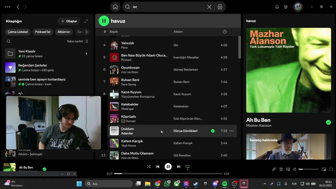This screenshot has width=336, height=189.
Task: Open the Yeni Klasör folder
Action: coord(47,54)
